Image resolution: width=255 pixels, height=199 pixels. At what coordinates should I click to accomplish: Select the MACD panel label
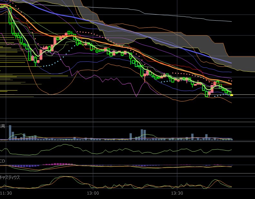(x=3, y=161)
